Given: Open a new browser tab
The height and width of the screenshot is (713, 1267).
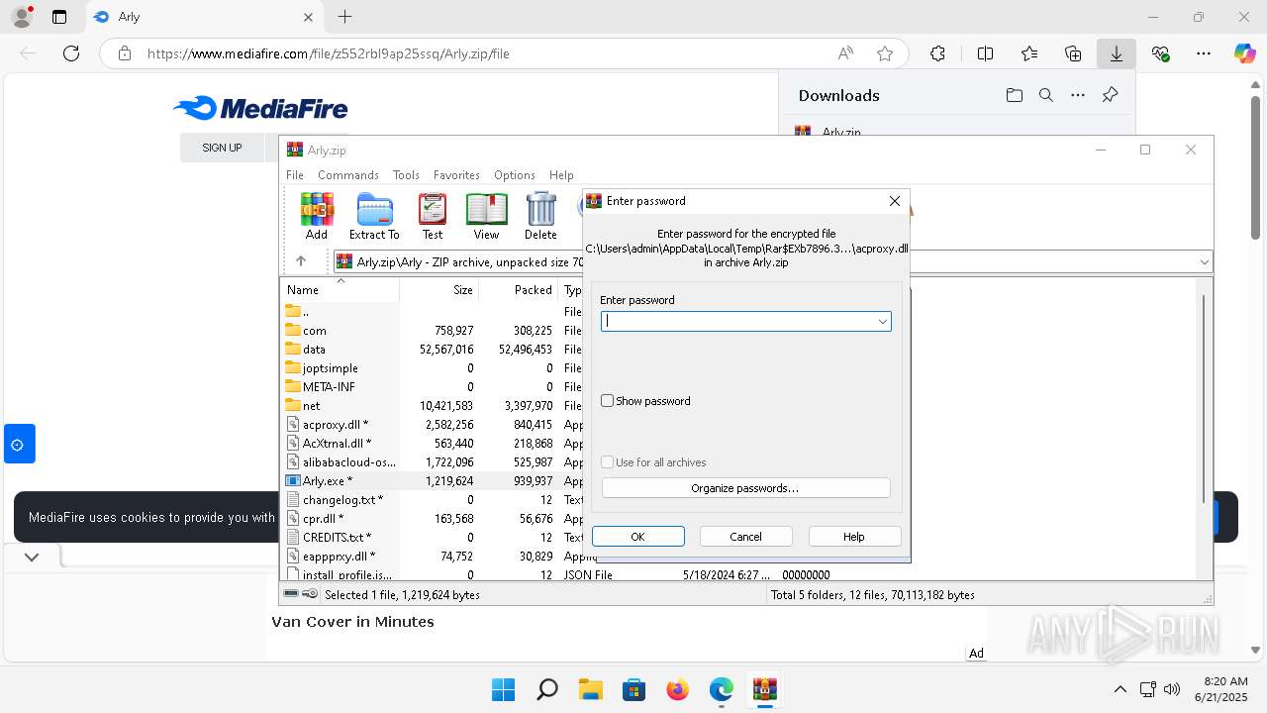Looking at the screenshot, I should (x=344, y=17).
